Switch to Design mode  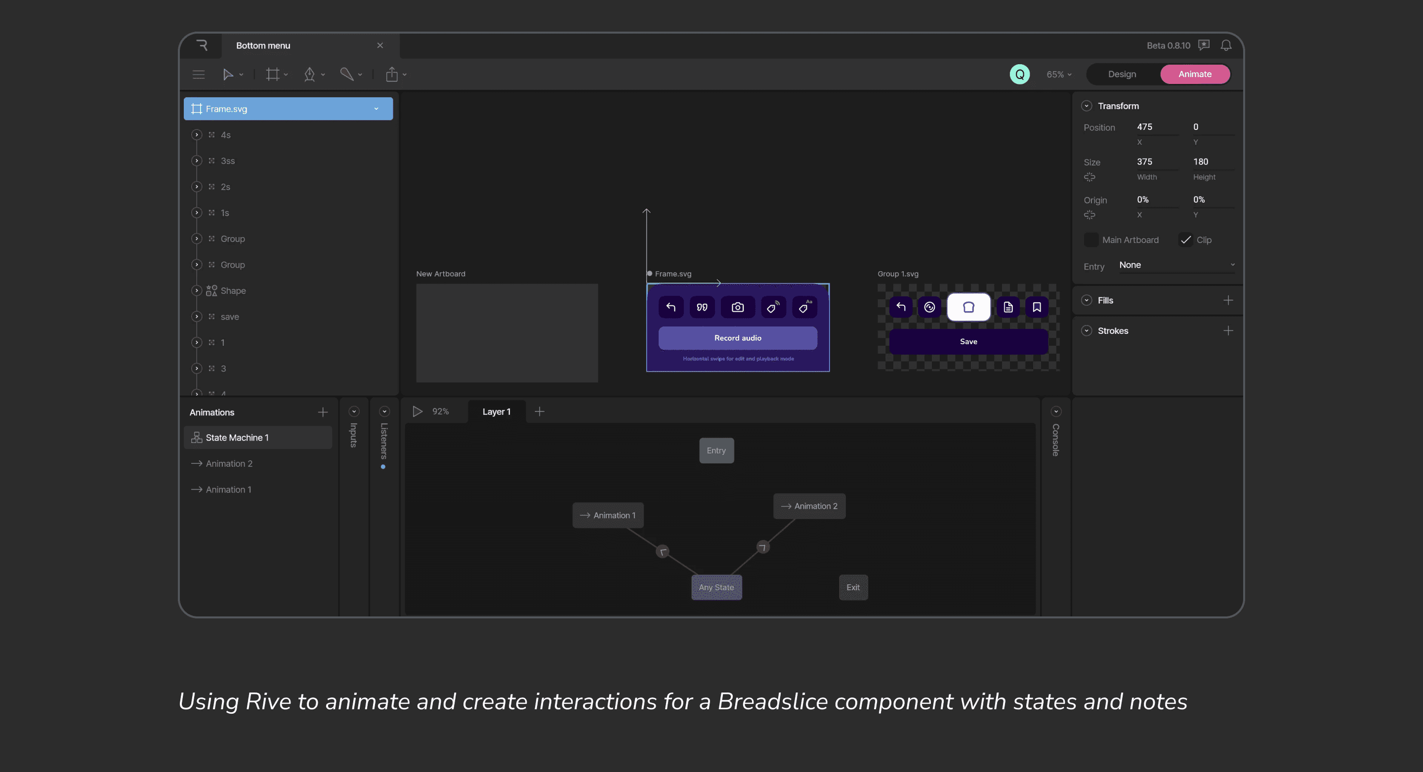coord(1122,74)
